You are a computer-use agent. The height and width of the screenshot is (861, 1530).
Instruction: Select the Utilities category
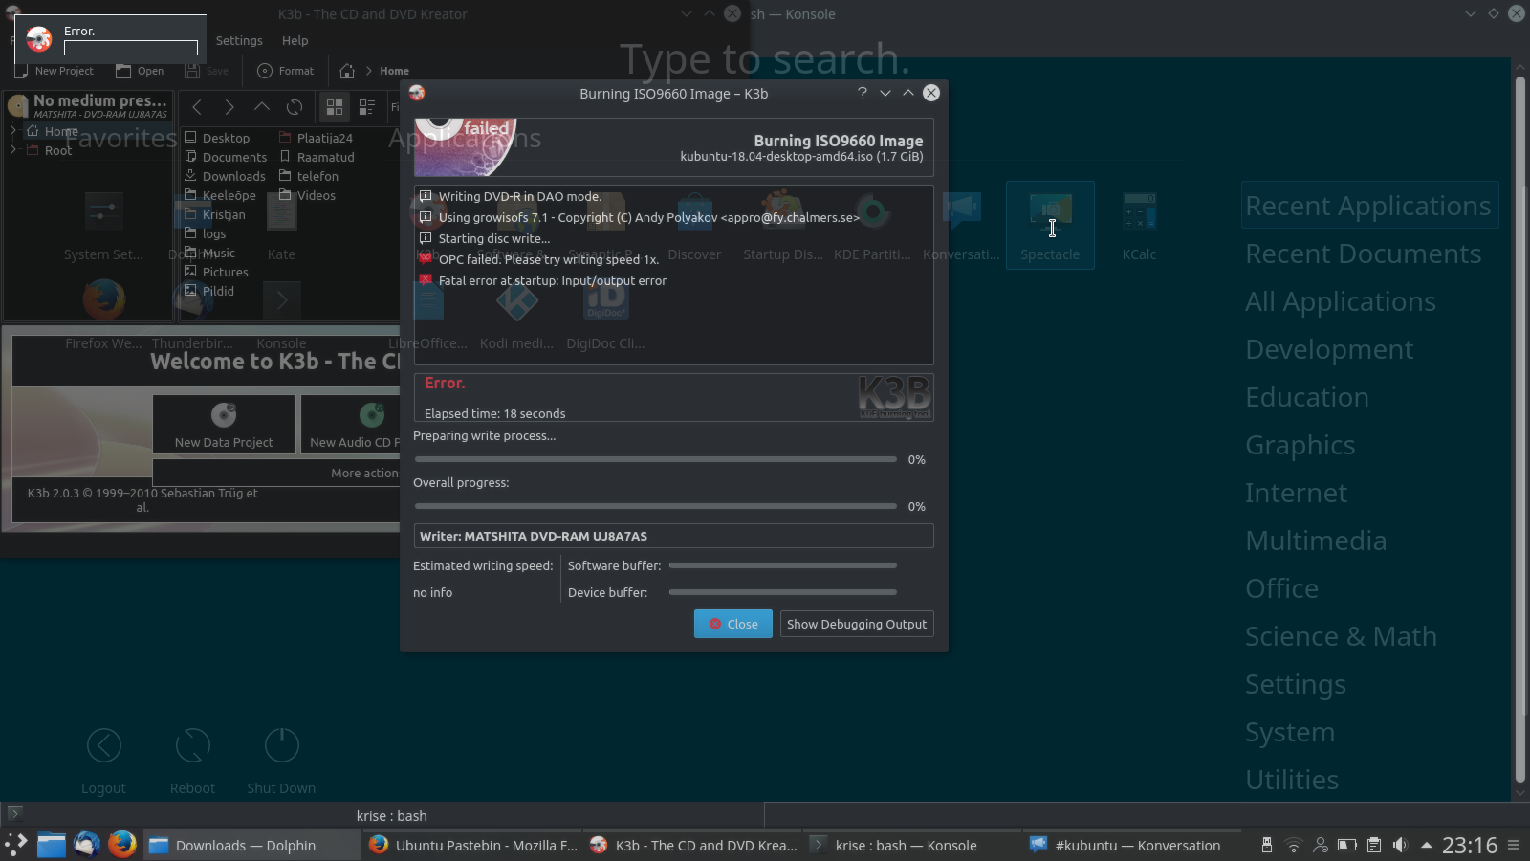[x=1292, y=780]
